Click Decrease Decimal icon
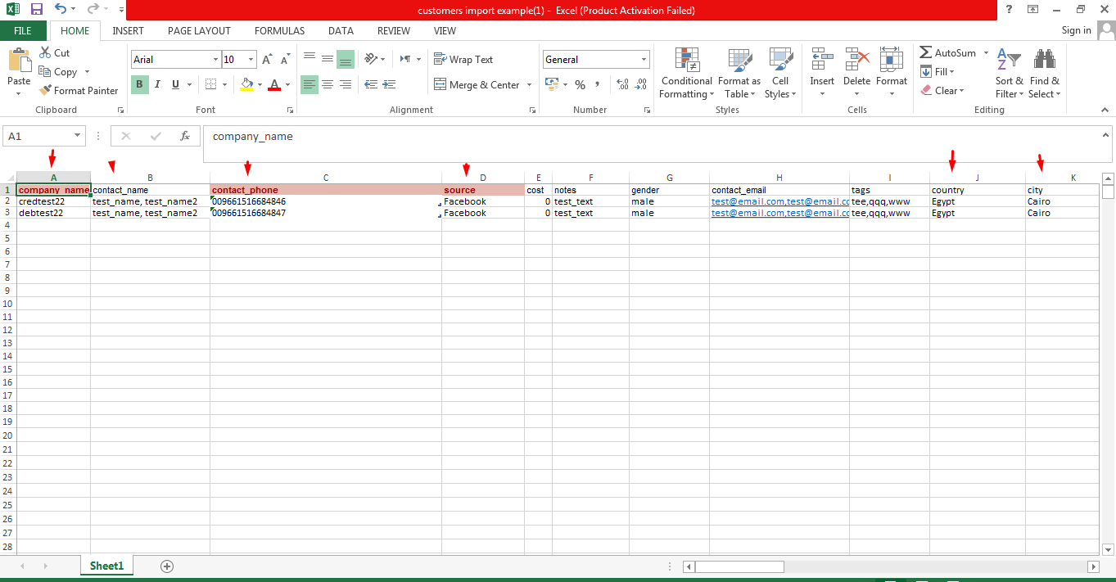 click(640, 84)
